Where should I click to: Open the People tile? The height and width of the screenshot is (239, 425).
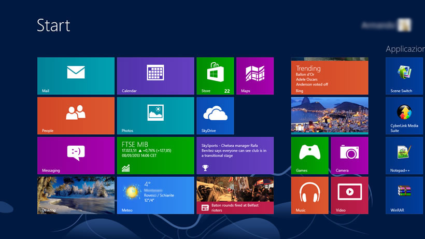click(x=76, y=116)
